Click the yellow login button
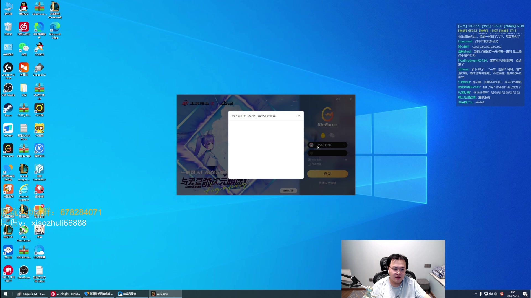531x298 pixels. (x=327, y=174)
